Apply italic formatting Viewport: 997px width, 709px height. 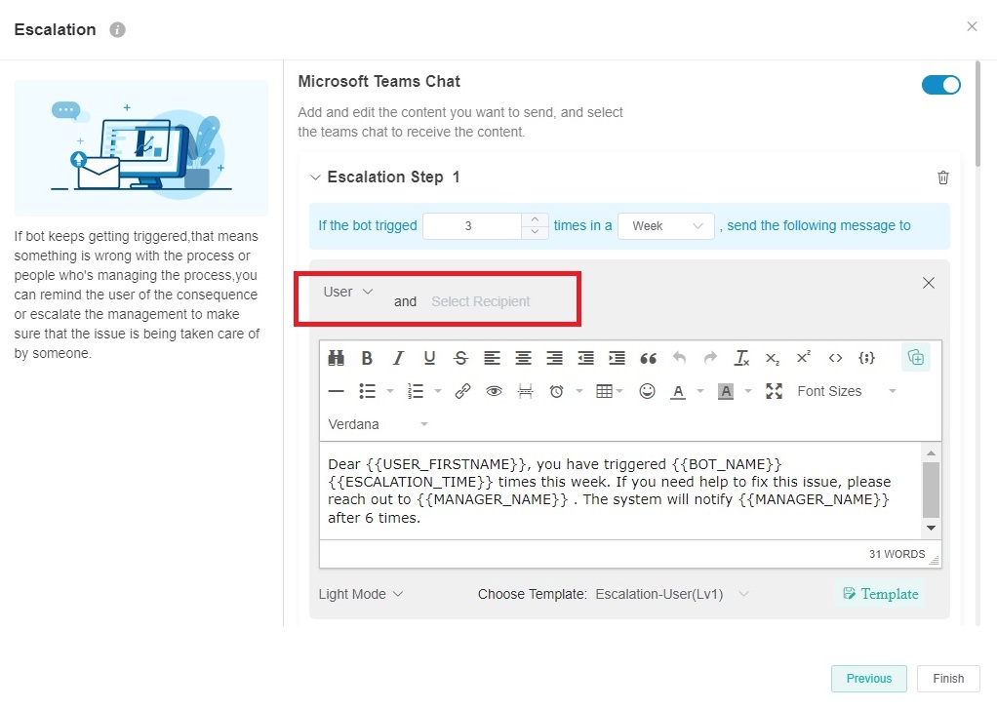pyautogui.click(x=398, y=358)
